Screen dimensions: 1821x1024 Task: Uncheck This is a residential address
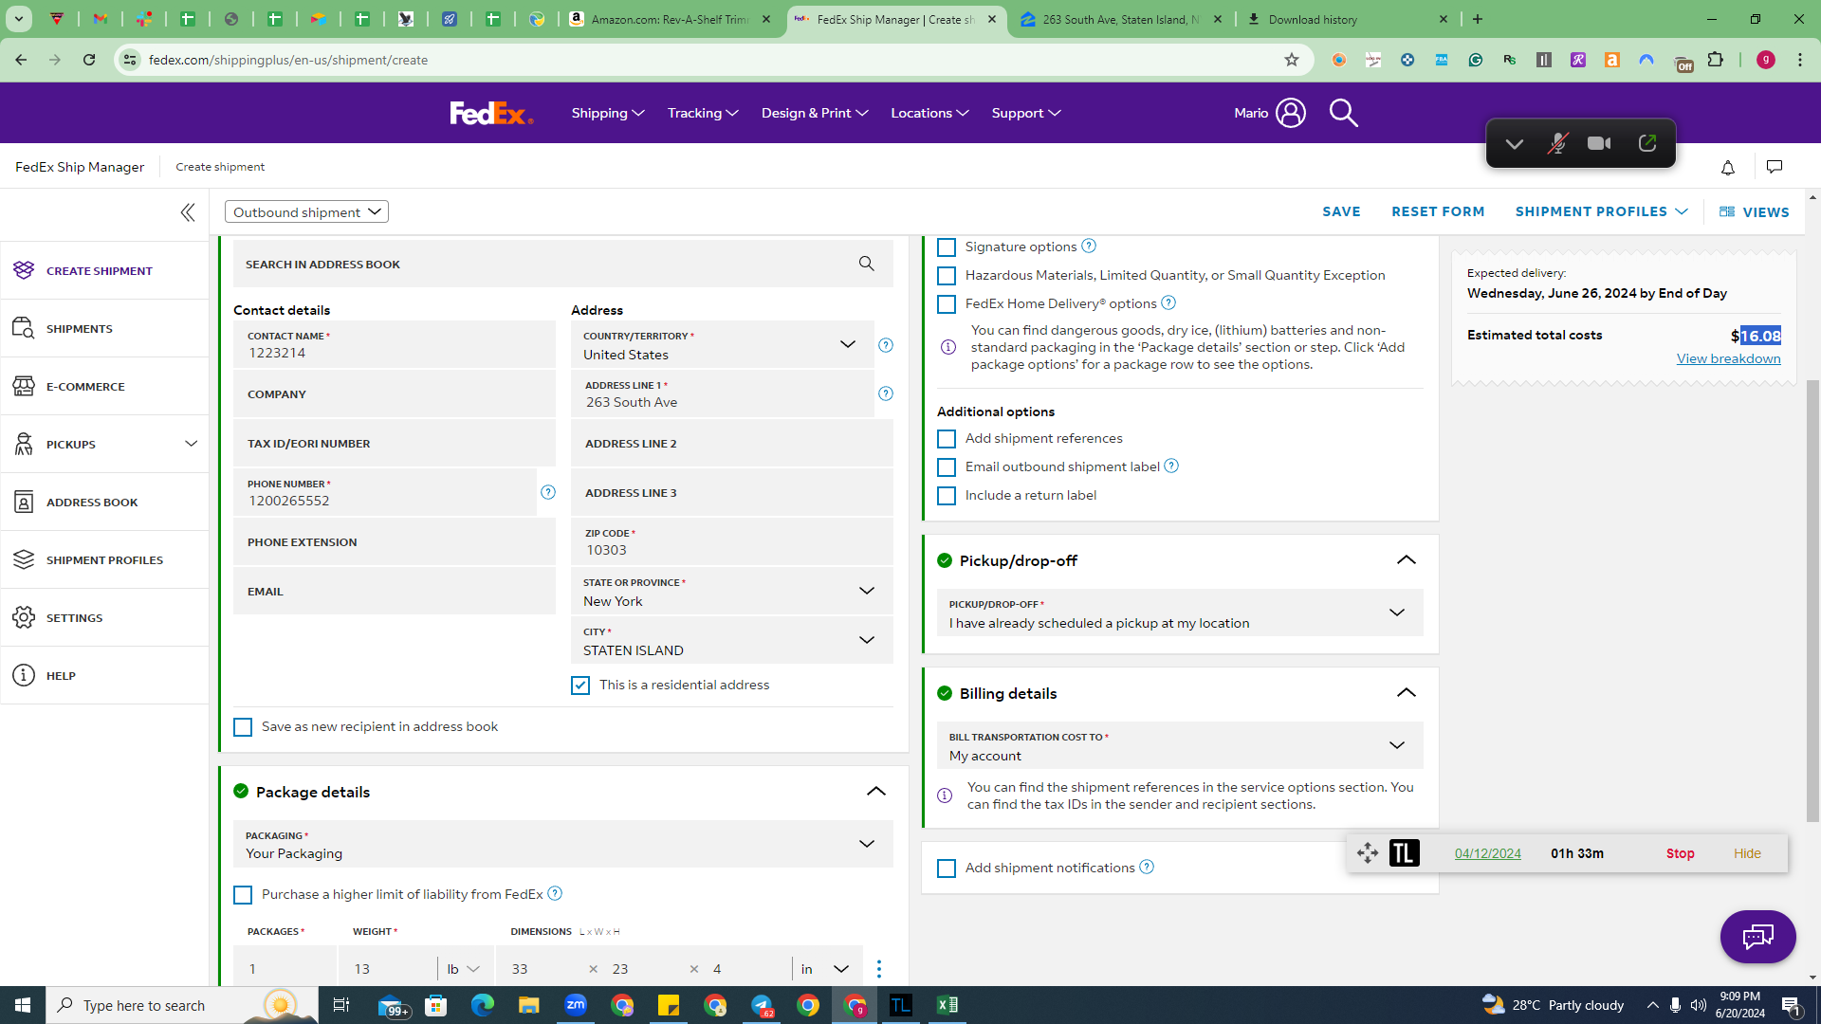[580, 686]
